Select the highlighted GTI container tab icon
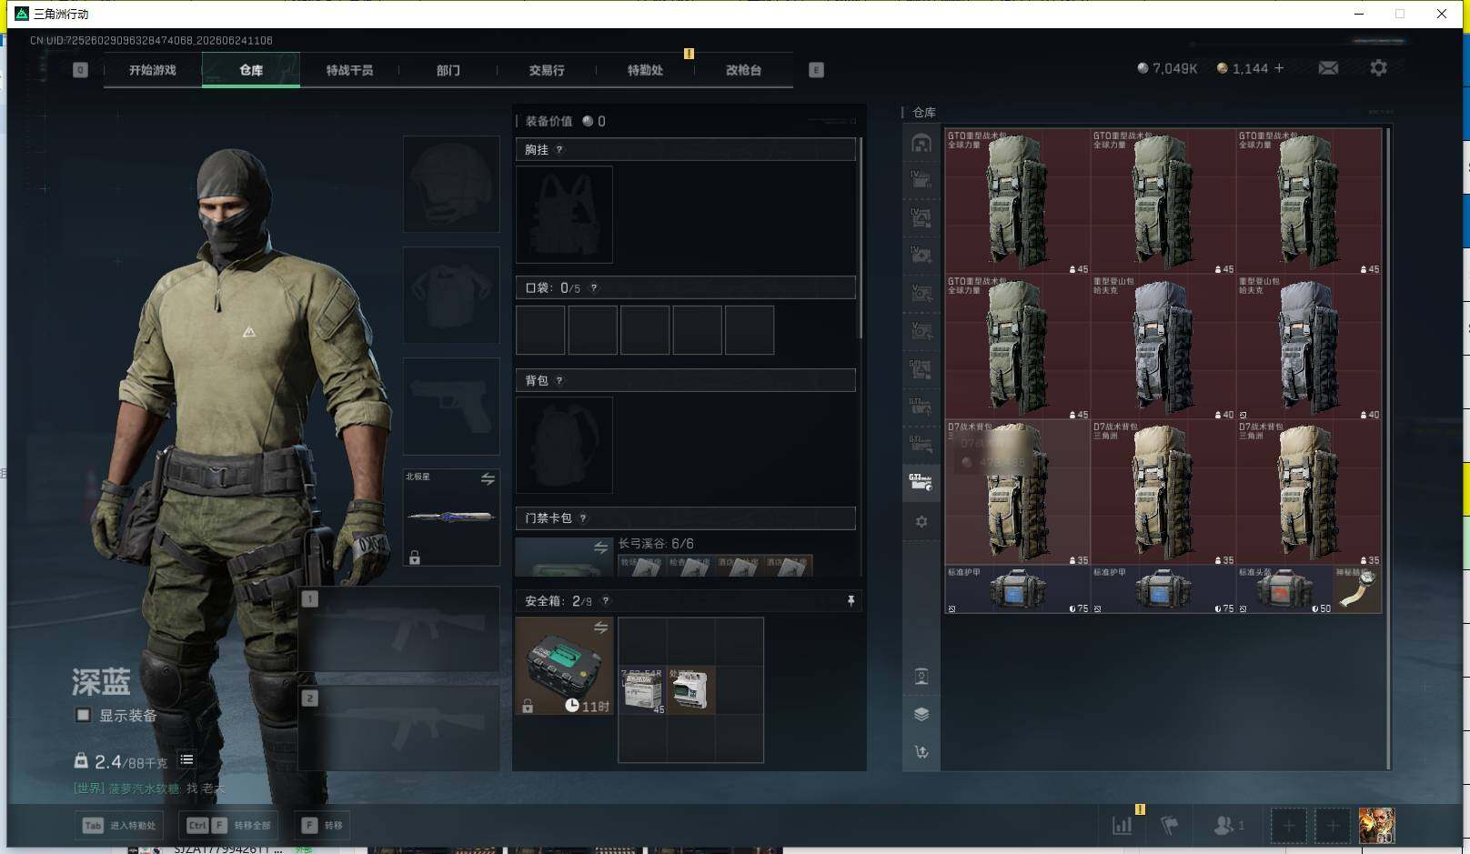This screenshot has height=854, width=1470. coord(921,482)
